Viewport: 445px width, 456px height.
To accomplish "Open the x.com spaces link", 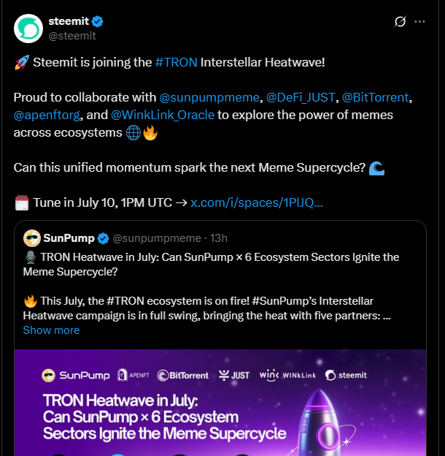I will (x=256, y=202).
